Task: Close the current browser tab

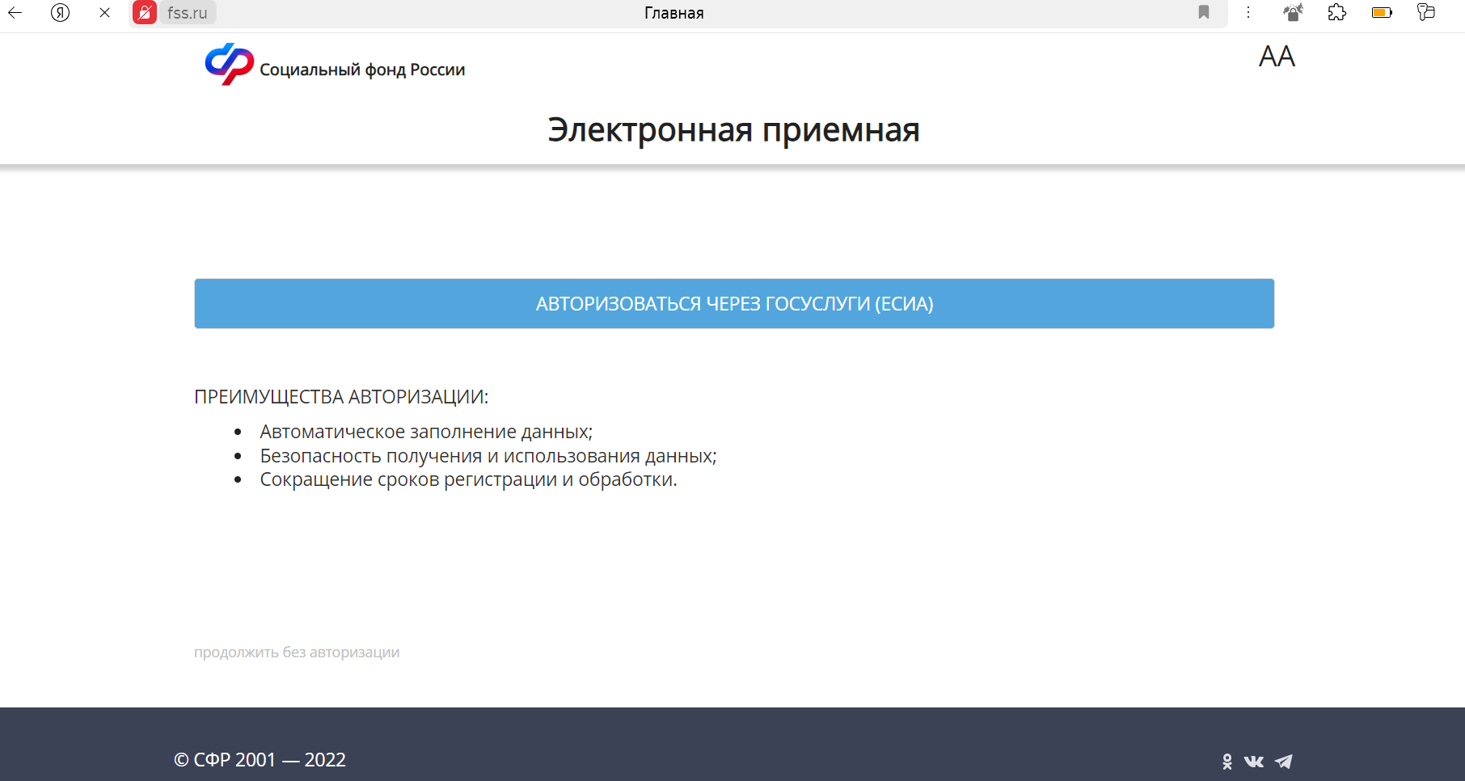Action: 103,12
